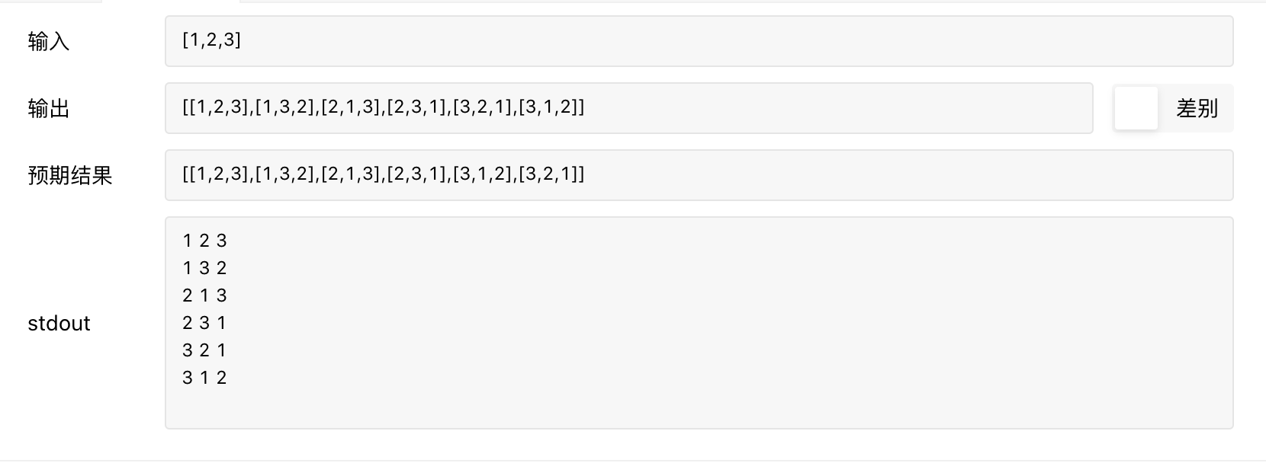1266x463 pixels.
Task: Click the stdout line "2 3 1"
Action: [205, 323]
